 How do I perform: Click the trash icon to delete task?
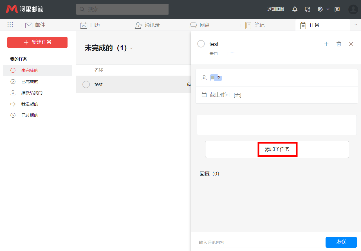point(339,44)
